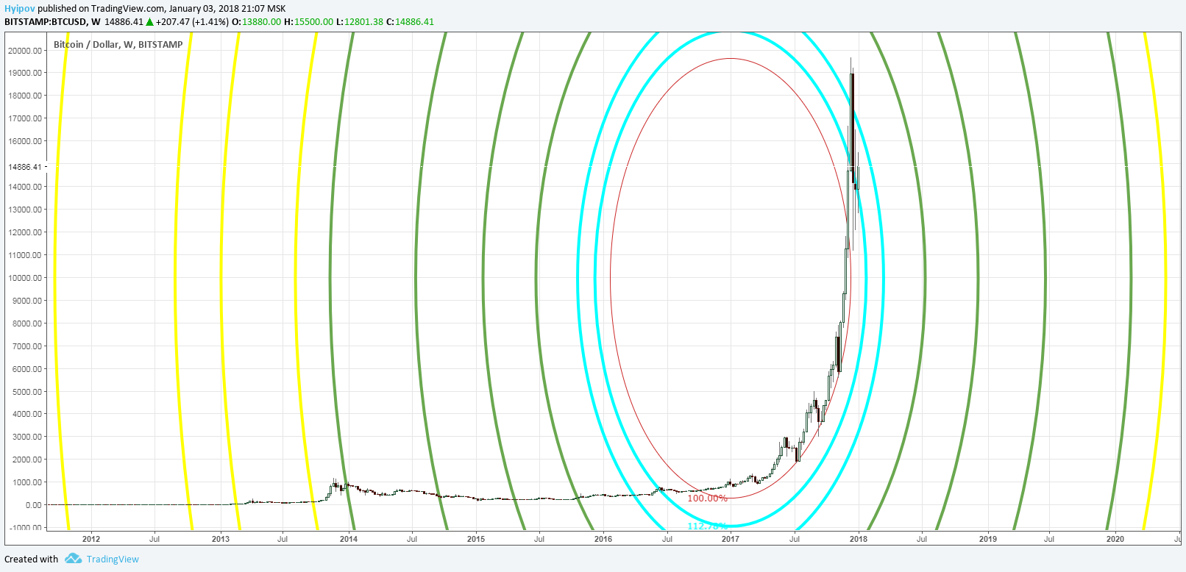Click the 2019 time axis label

pos(988,539)
